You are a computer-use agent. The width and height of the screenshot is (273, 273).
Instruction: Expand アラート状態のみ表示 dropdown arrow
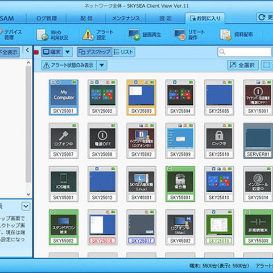pyautogui.click(x=102, y=65)
